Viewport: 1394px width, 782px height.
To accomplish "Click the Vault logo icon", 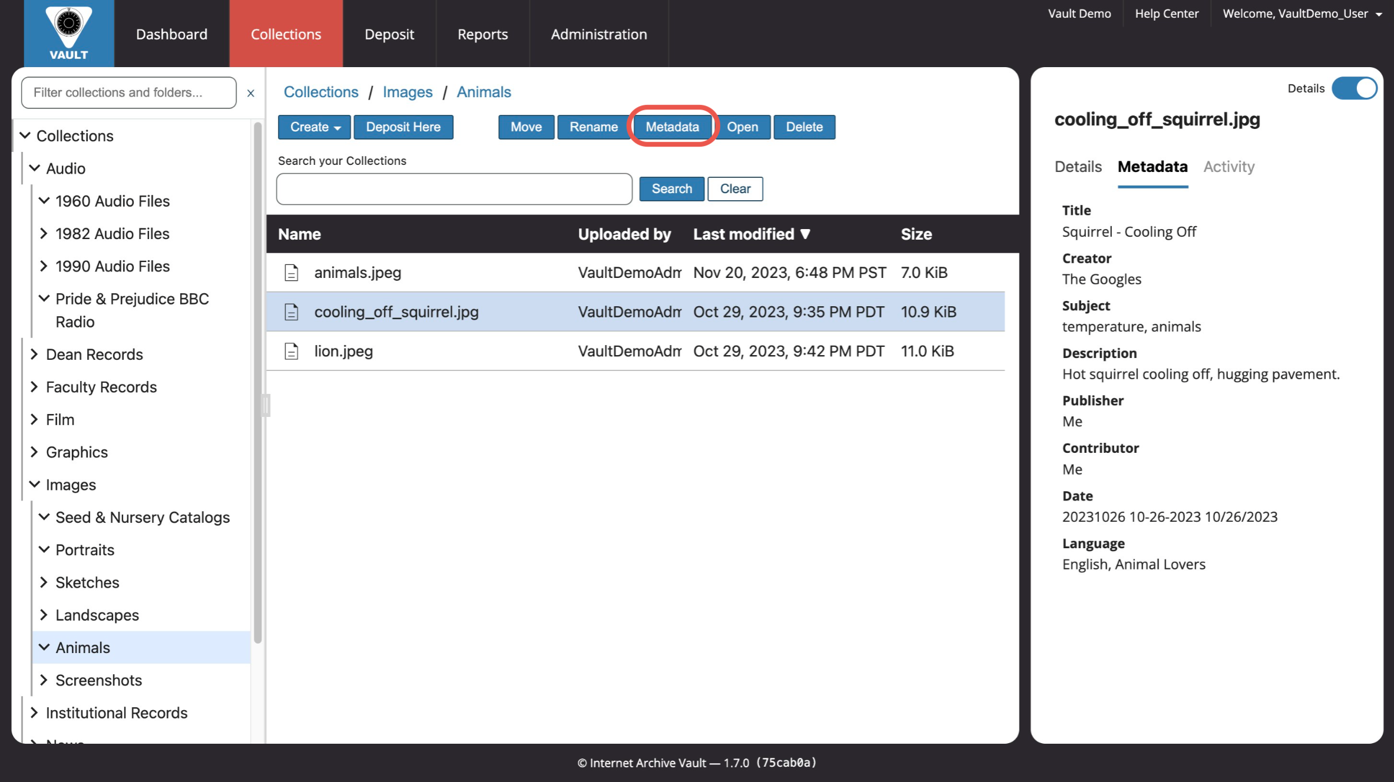I will pyautogui.click(x=69, y=33).
